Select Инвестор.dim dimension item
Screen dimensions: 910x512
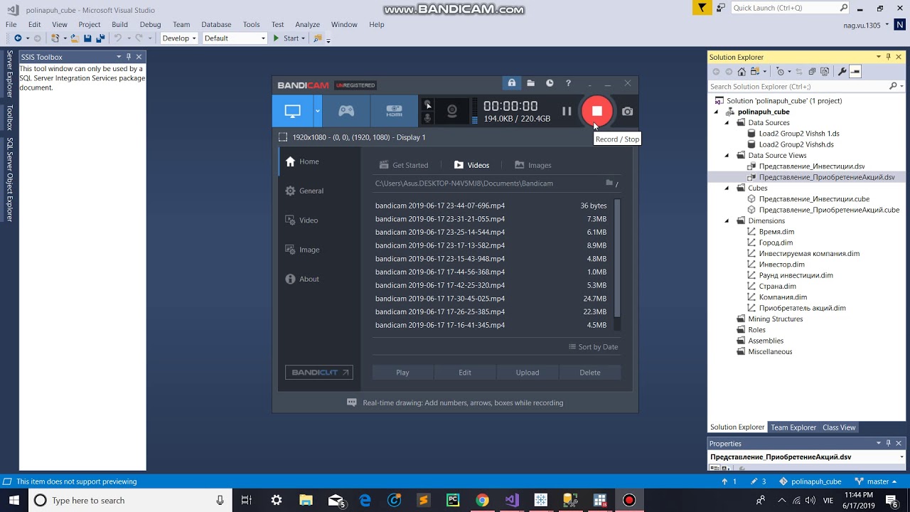pos(781,265)
